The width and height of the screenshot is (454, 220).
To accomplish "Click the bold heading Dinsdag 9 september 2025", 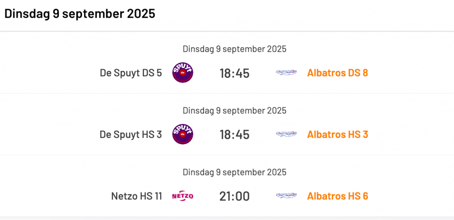I will pos(80,14).
